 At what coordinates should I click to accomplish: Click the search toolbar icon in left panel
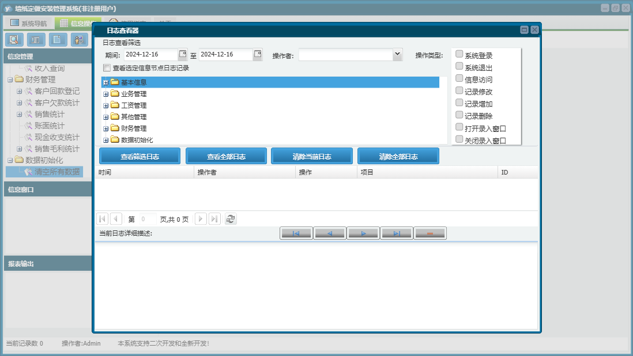14,40
